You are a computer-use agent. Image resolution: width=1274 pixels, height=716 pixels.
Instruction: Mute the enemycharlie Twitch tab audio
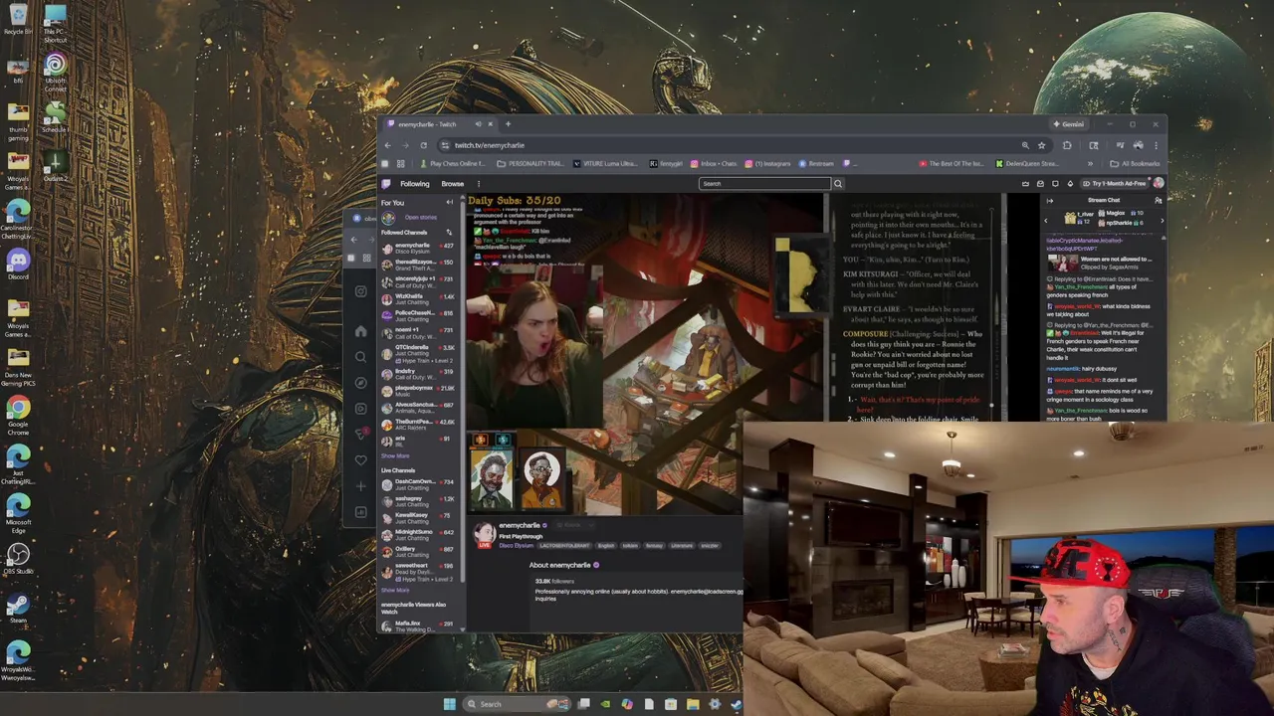(478, 124)
